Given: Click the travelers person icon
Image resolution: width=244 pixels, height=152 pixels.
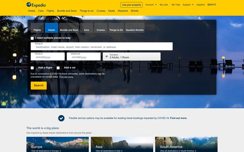Looking at the screenshot, I should tap(106, 56).
